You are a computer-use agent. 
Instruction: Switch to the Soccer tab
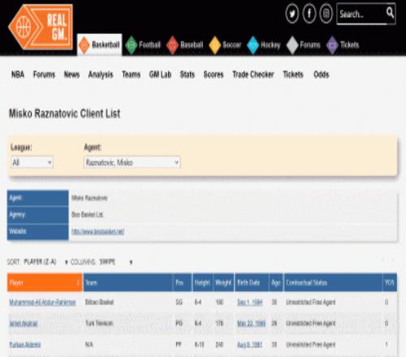pyautogui.click(x=226, y=45)
